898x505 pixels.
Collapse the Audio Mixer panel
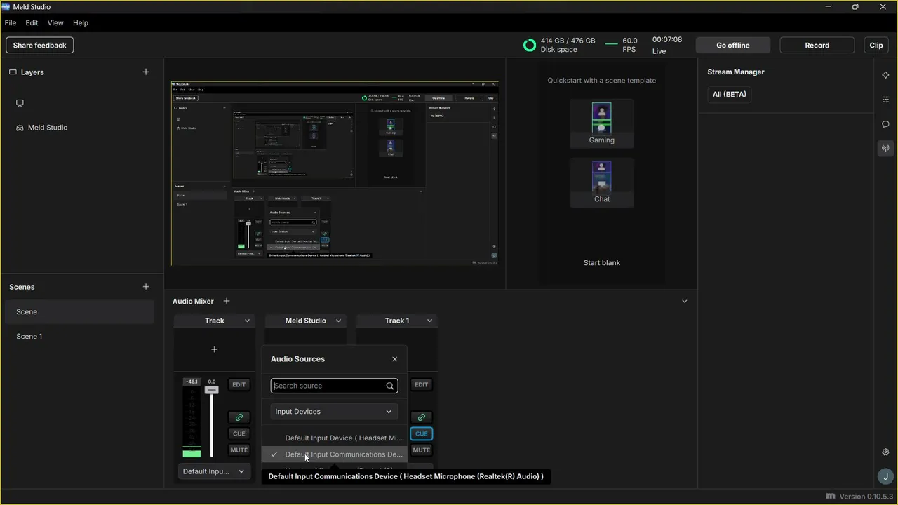(x=685, y=302)
